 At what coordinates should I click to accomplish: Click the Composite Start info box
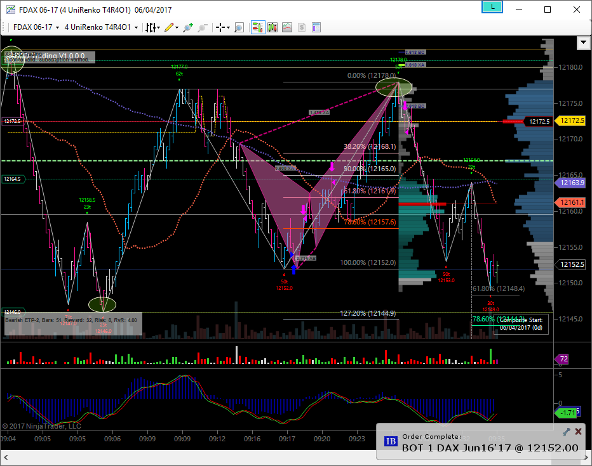521,324
